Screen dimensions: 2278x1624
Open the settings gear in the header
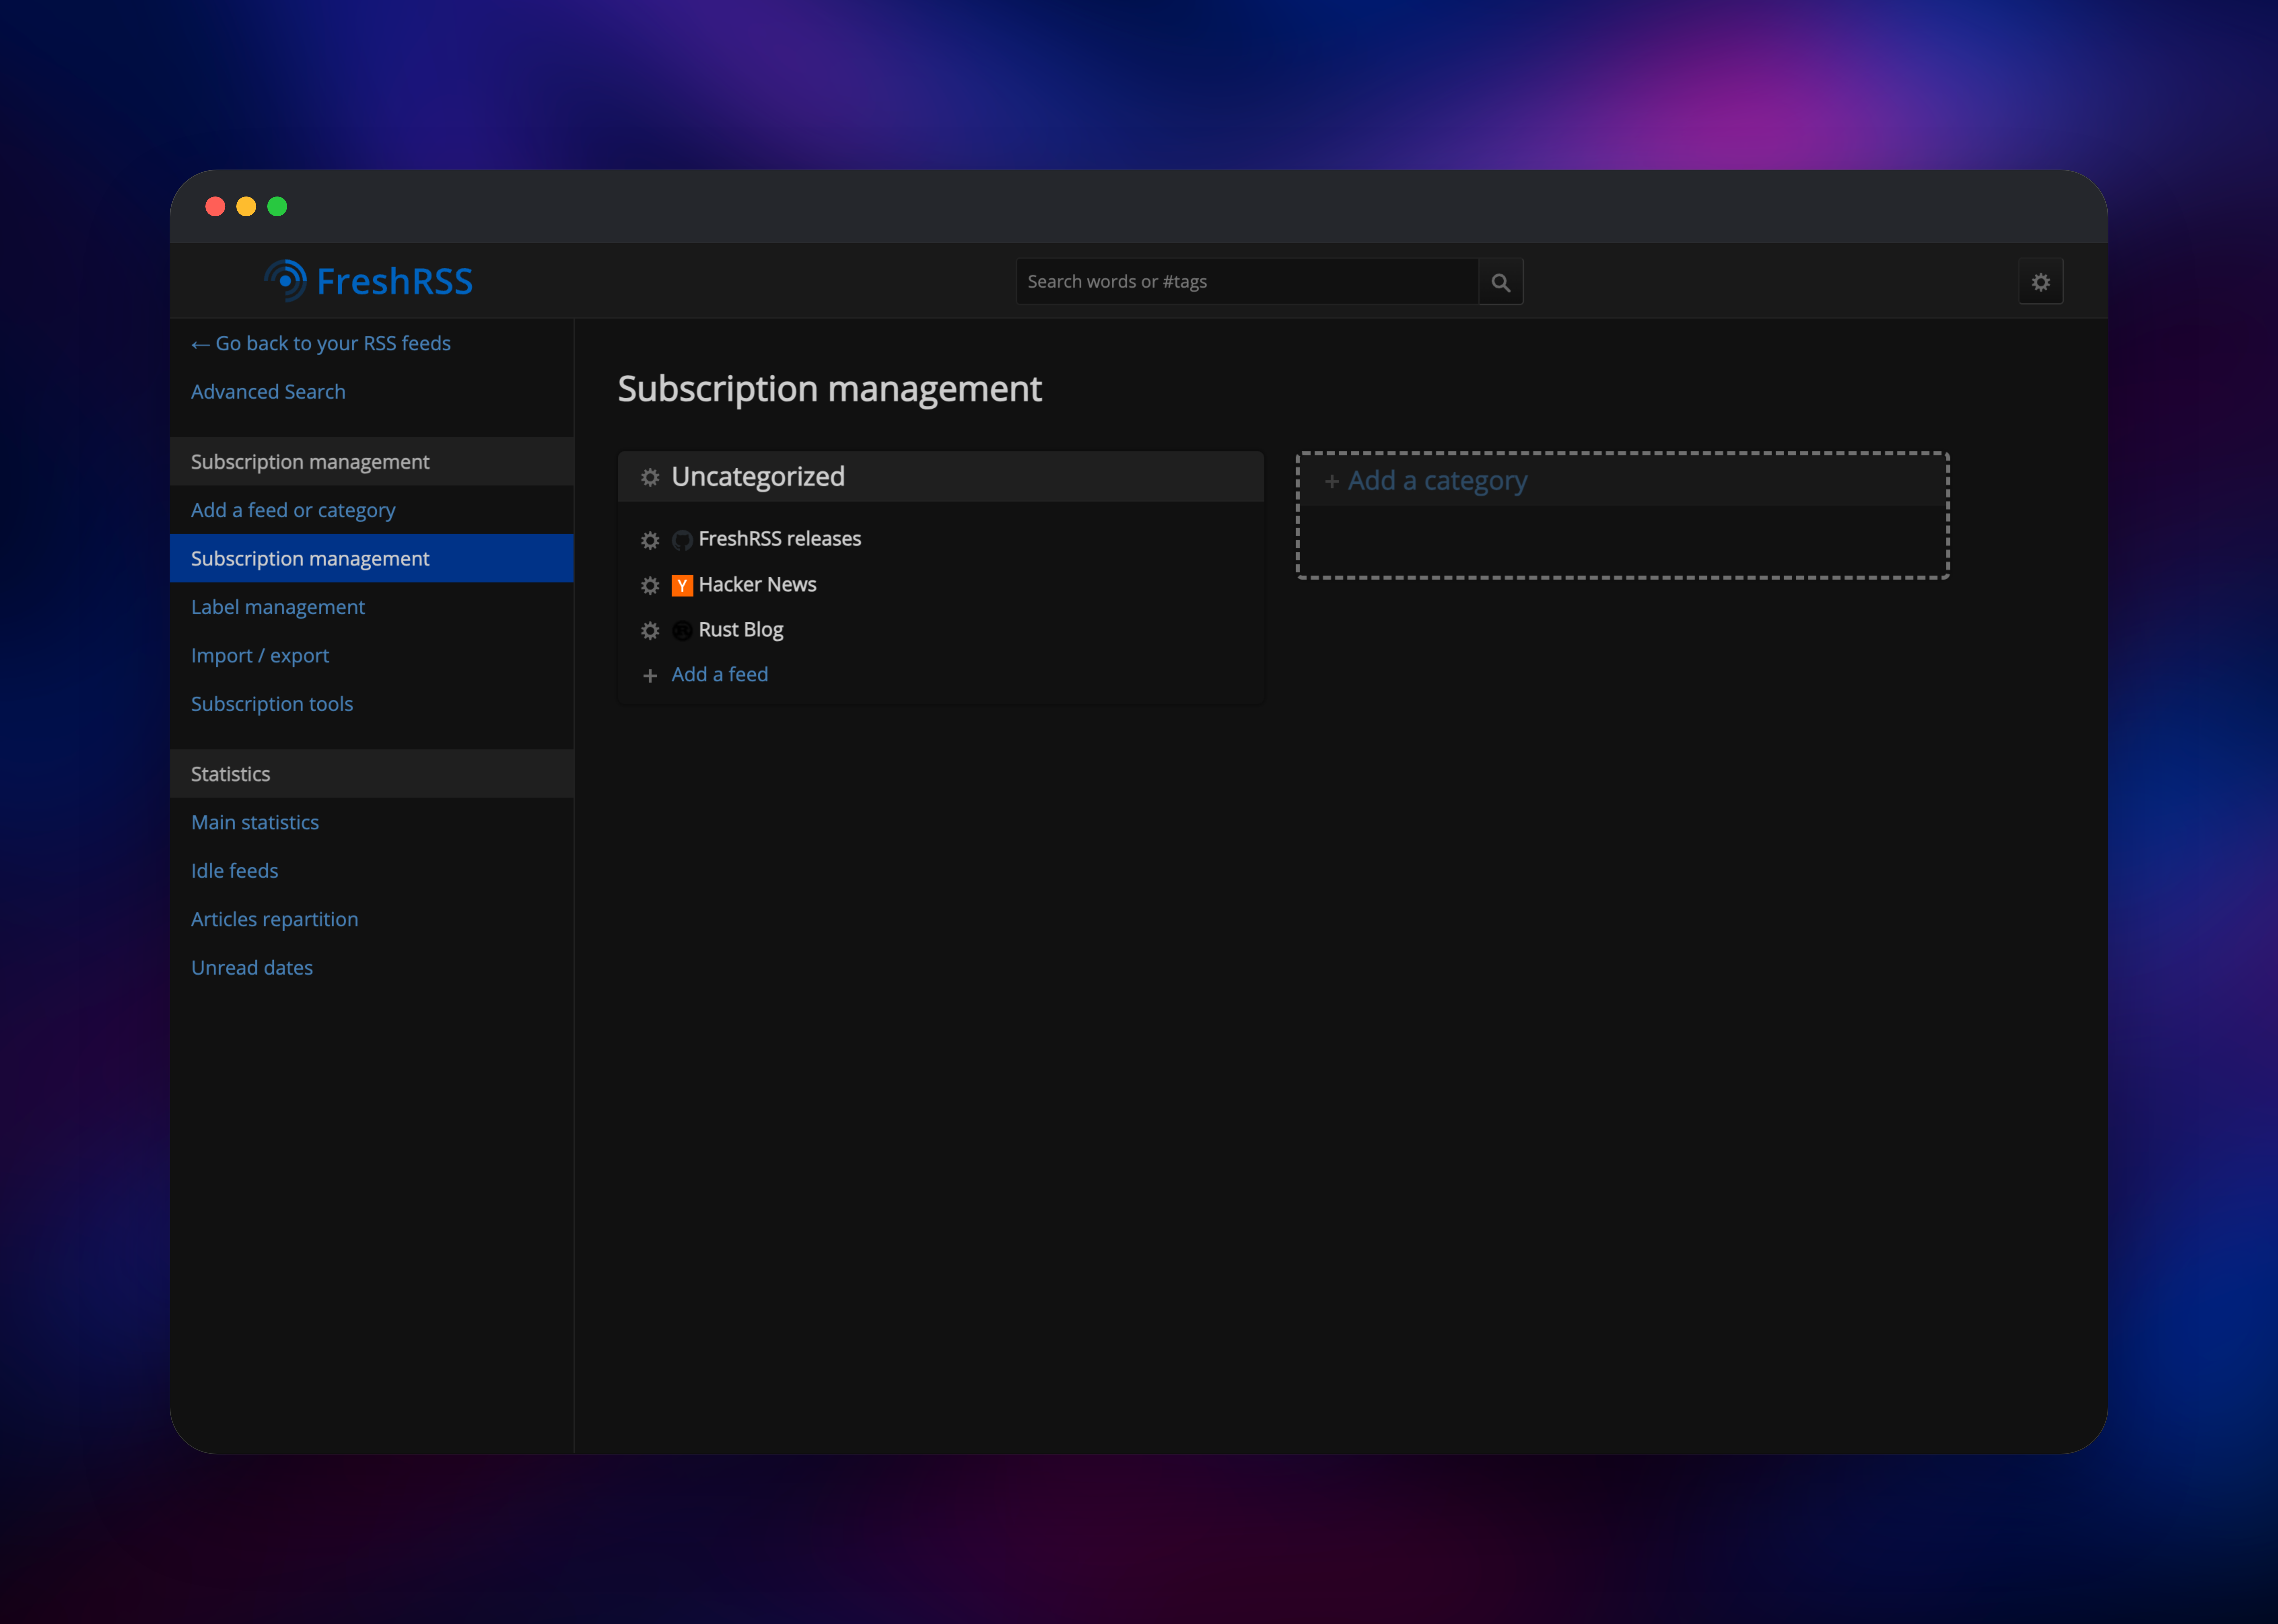pos(2041,282)
